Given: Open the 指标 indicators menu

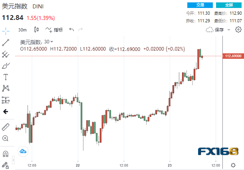Looking at the screenshot, I should tap(54, 29).
